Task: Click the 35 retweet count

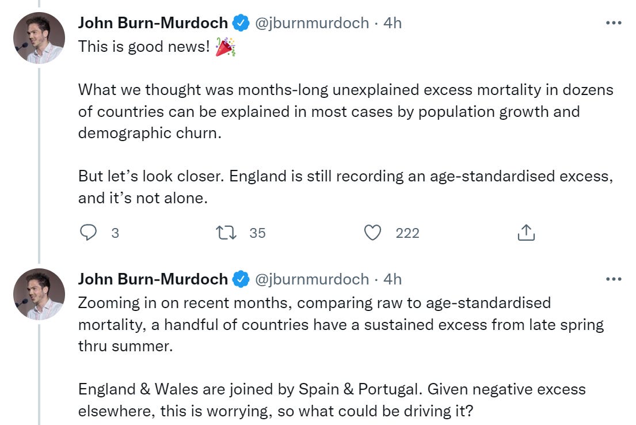Action: (x=257, y=233)
